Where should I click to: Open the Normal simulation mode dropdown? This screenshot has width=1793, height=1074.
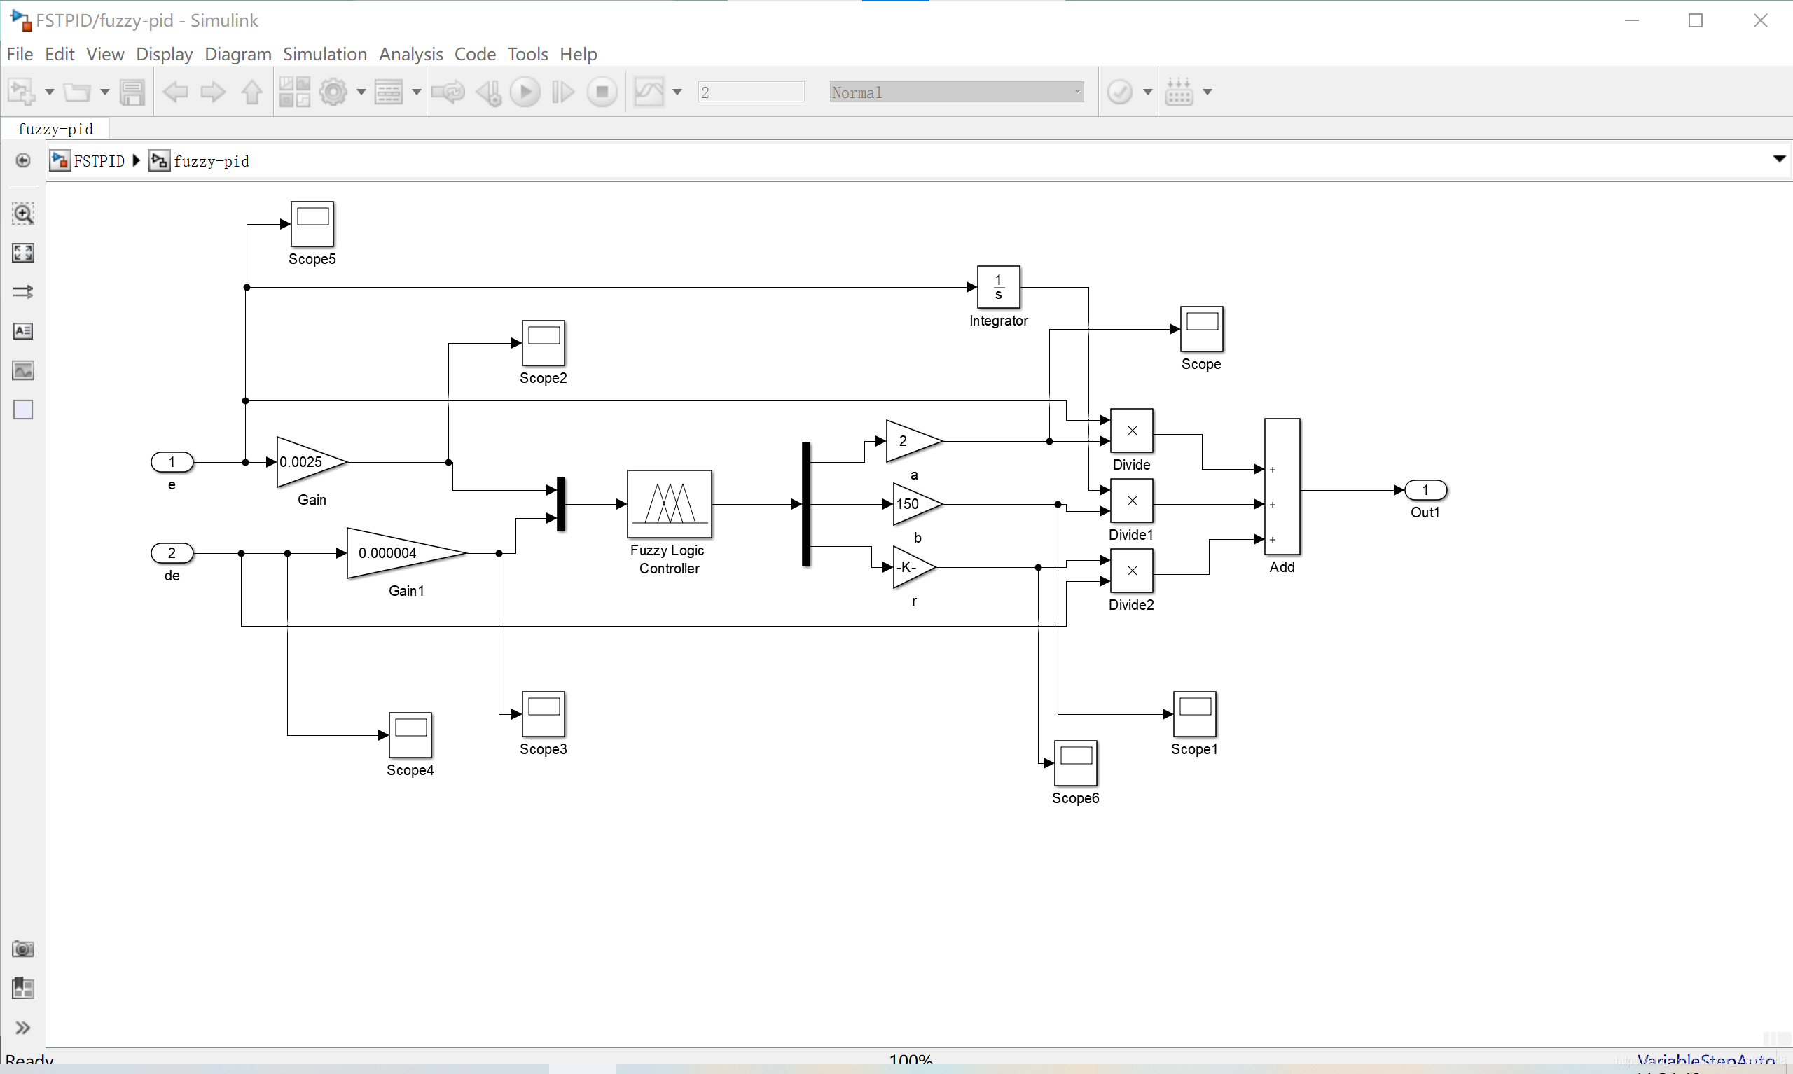pyautogui.click(x=956, y=92)
